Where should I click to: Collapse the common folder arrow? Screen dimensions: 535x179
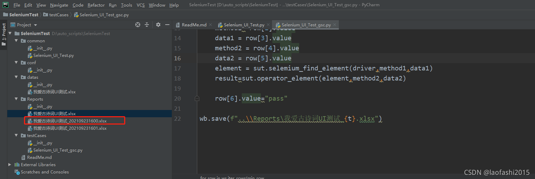click(x=16, y=41)
